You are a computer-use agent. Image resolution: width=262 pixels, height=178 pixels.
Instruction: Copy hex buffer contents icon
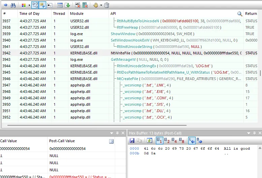click(139, 141)
